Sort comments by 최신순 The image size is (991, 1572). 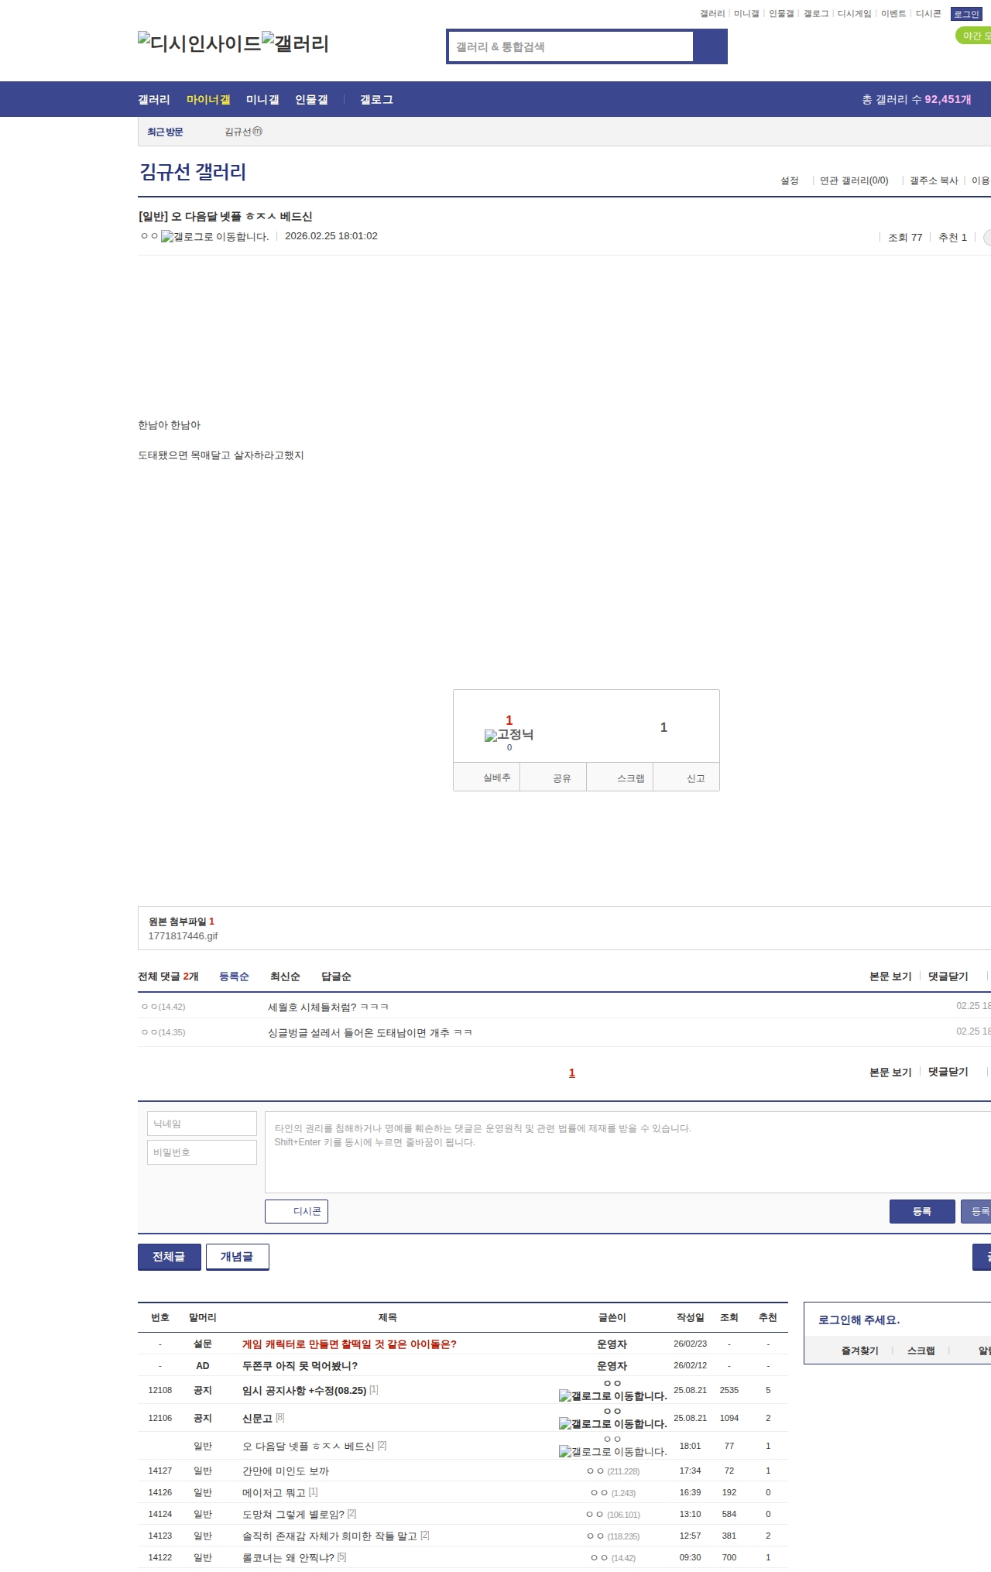pos(285,976)
